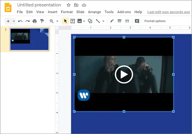This screenshot has width=192, height=134.
Task: Click the Zoom magnifier tool
Action: 52,21
